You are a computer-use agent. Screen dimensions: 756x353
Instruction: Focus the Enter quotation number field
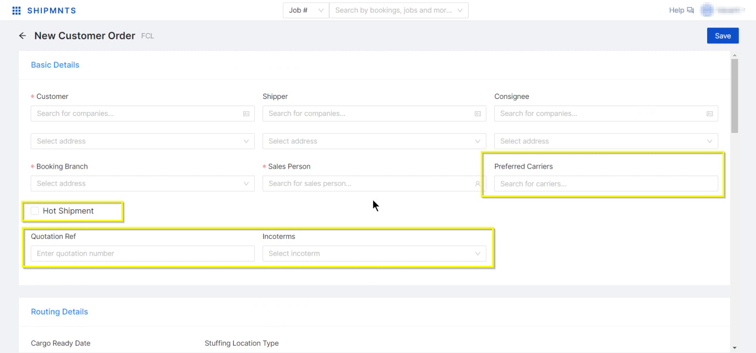point(143,254)
